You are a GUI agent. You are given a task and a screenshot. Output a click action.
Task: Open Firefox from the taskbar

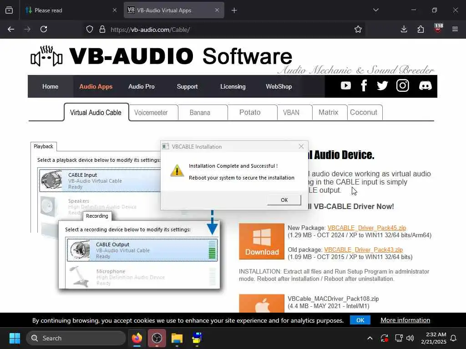(137, 338)
